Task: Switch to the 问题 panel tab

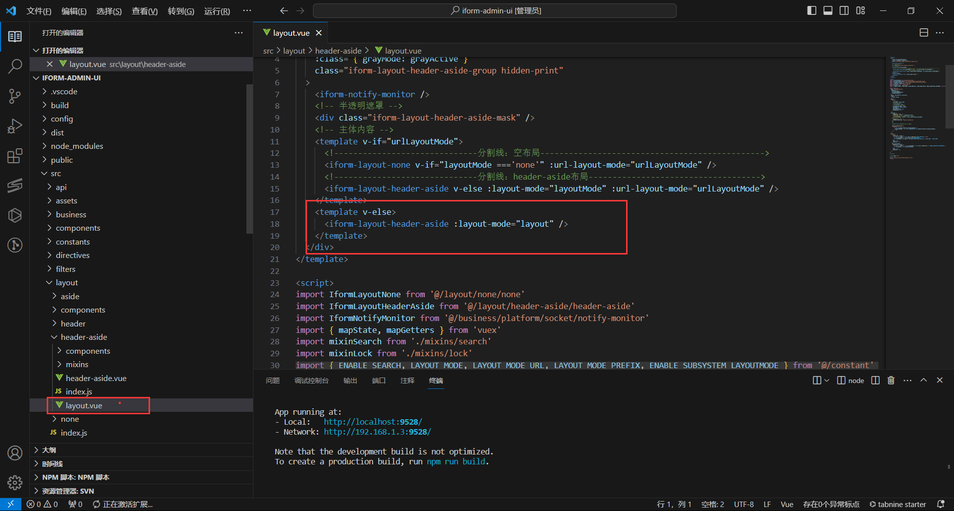Action: tap(273, 381)
